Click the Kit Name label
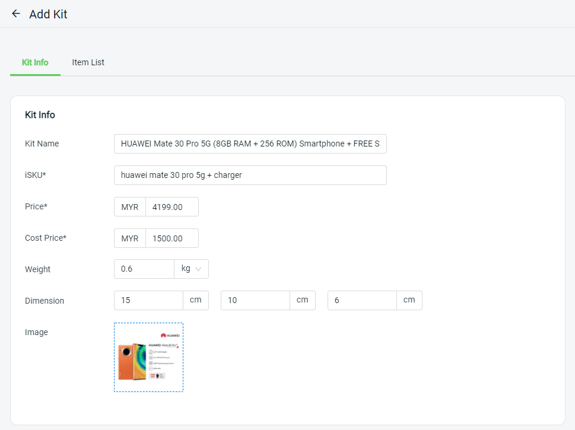The height and width of the screenshot is (430, 575). 42,144
